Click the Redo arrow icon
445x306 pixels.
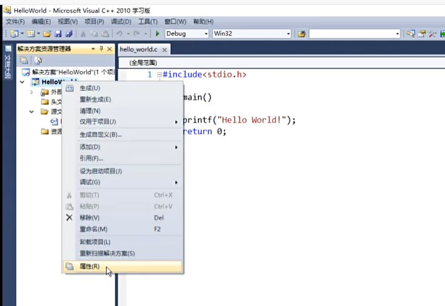click(x=137, y=34)
